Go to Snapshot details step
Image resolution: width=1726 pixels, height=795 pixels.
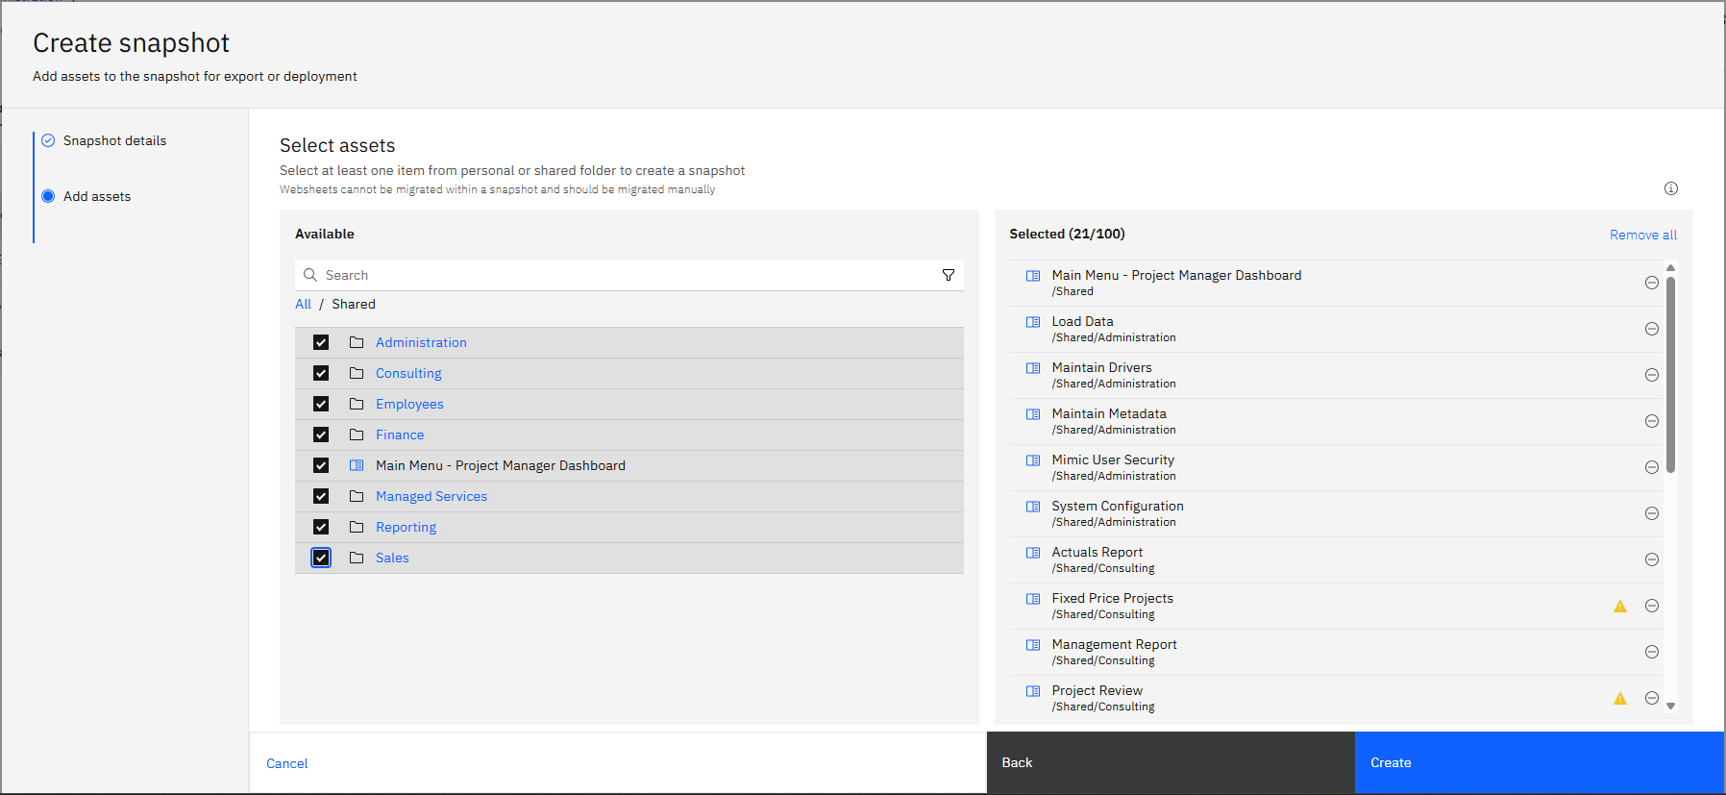pos(114,140)
